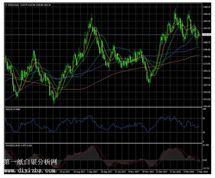Image resolution: width=215 pixels, height=178 pixels.
Task: Select the 10 Aug 2017 date marker
Action: 79,172
